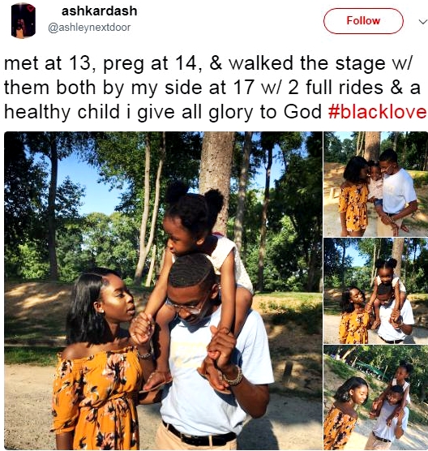Click the ashkardash display name
Screen dimensions: 428x451
[x=99, y=11]
